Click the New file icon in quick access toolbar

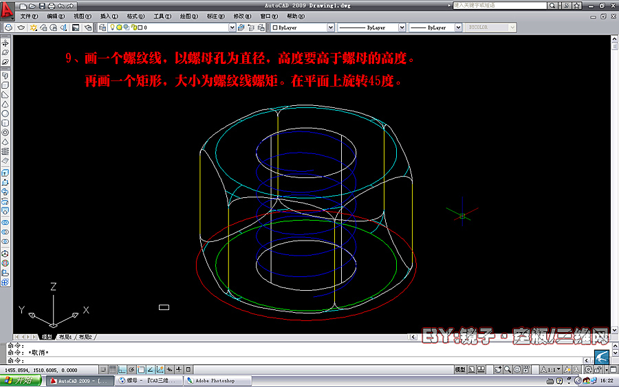(23, 6)
